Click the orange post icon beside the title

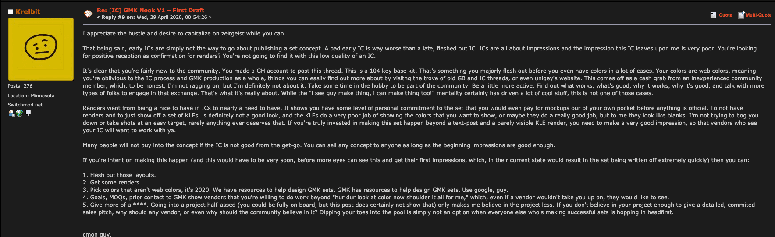point(88,14)
